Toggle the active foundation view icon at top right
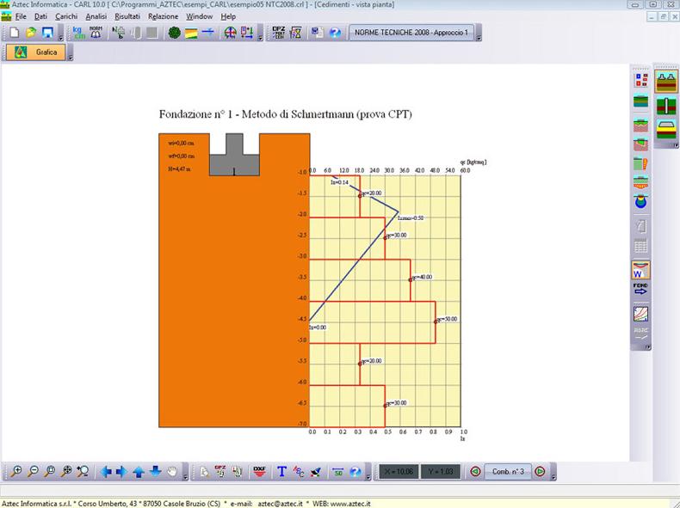 666,82
